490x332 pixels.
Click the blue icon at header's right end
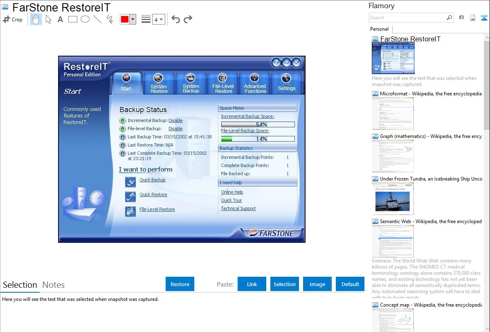(x=484, y=18)
